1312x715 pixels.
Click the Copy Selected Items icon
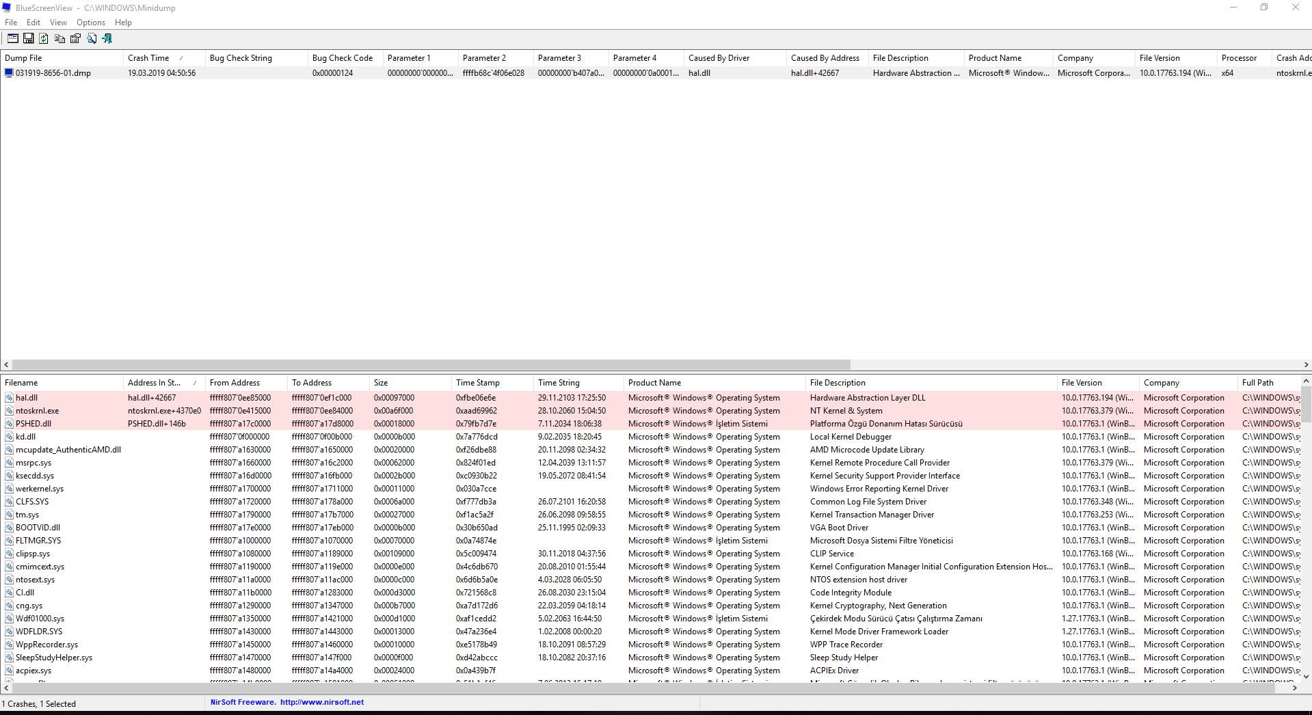click(59, 39)
